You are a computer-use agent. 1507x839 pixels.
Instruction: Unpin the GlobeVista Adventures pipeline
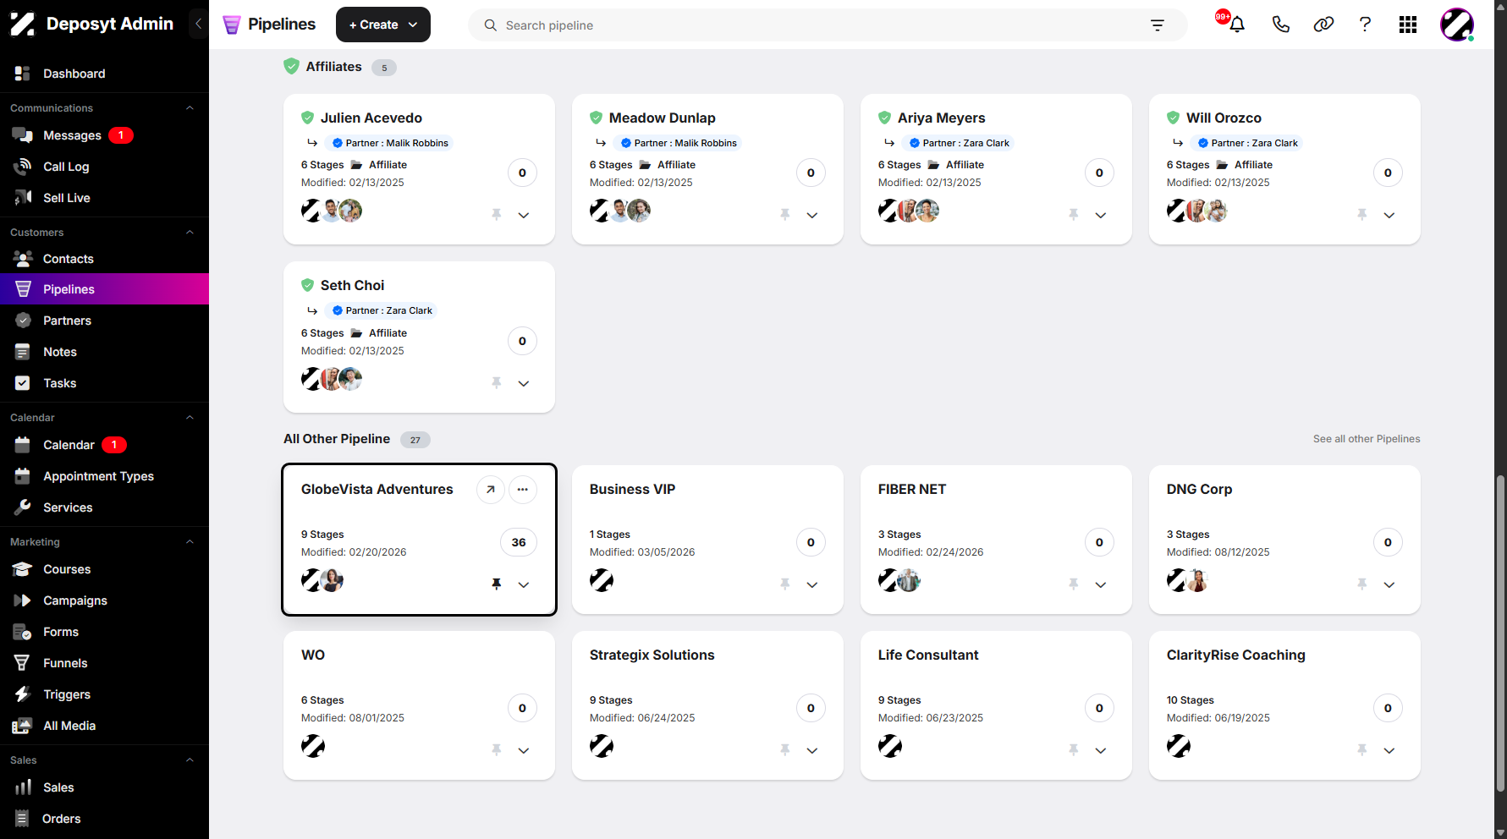497,584
